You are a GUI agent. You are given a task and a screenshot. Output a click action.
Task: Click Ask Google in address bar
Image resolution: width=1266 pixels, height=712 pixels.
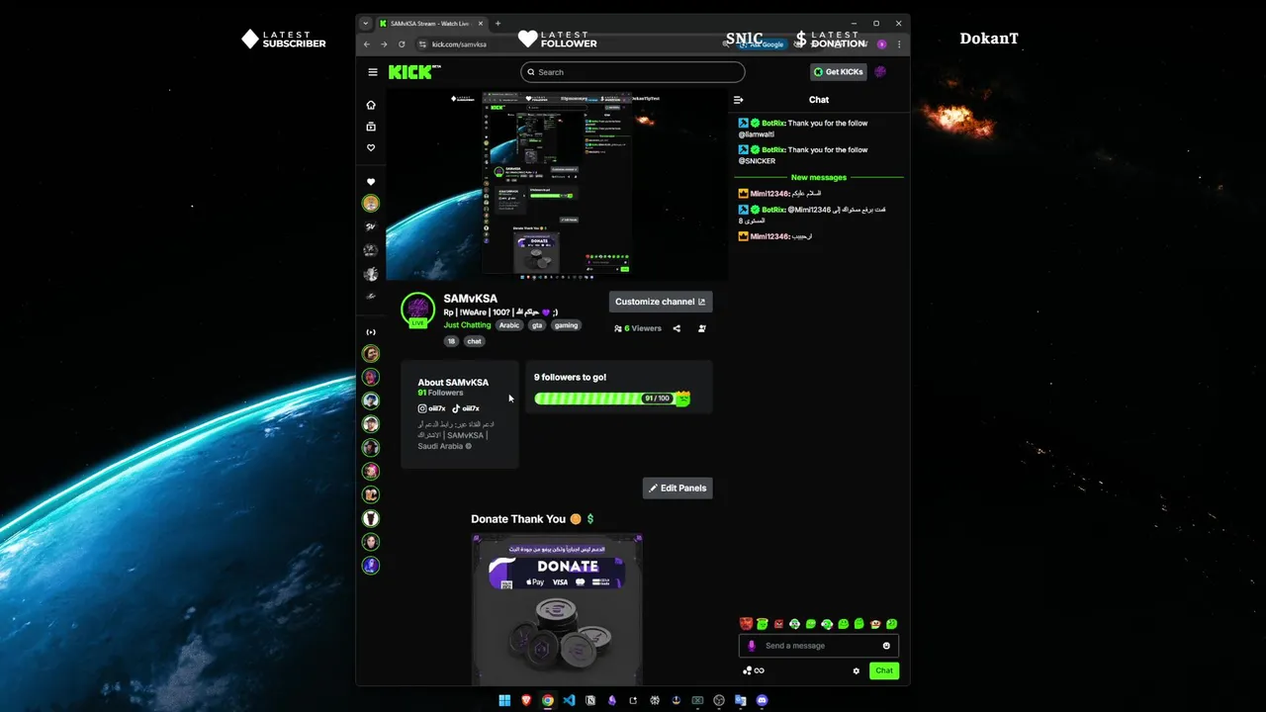762,44
